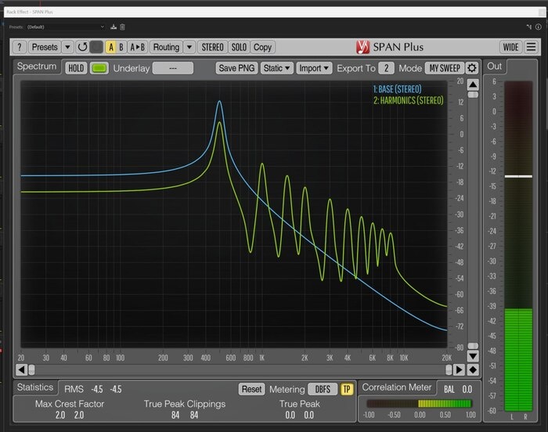This screenshot has height=432, width=548.
Task: Select the Statistics tab
Action: tap(35, 387)
